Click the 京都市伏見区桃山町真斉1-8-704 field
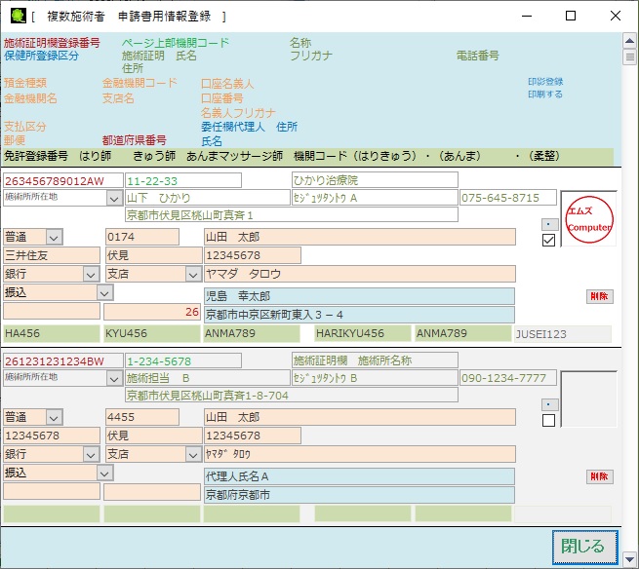This screenshot has width=639, height=569. click(x=292, y=396)
